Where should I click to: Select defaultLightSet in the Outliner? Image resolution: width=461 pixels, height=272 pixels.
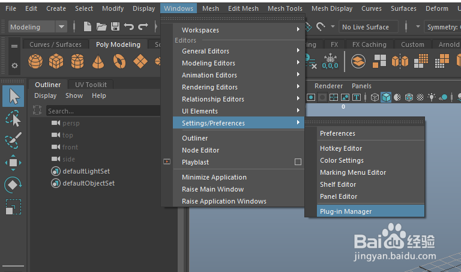[86, 171]
